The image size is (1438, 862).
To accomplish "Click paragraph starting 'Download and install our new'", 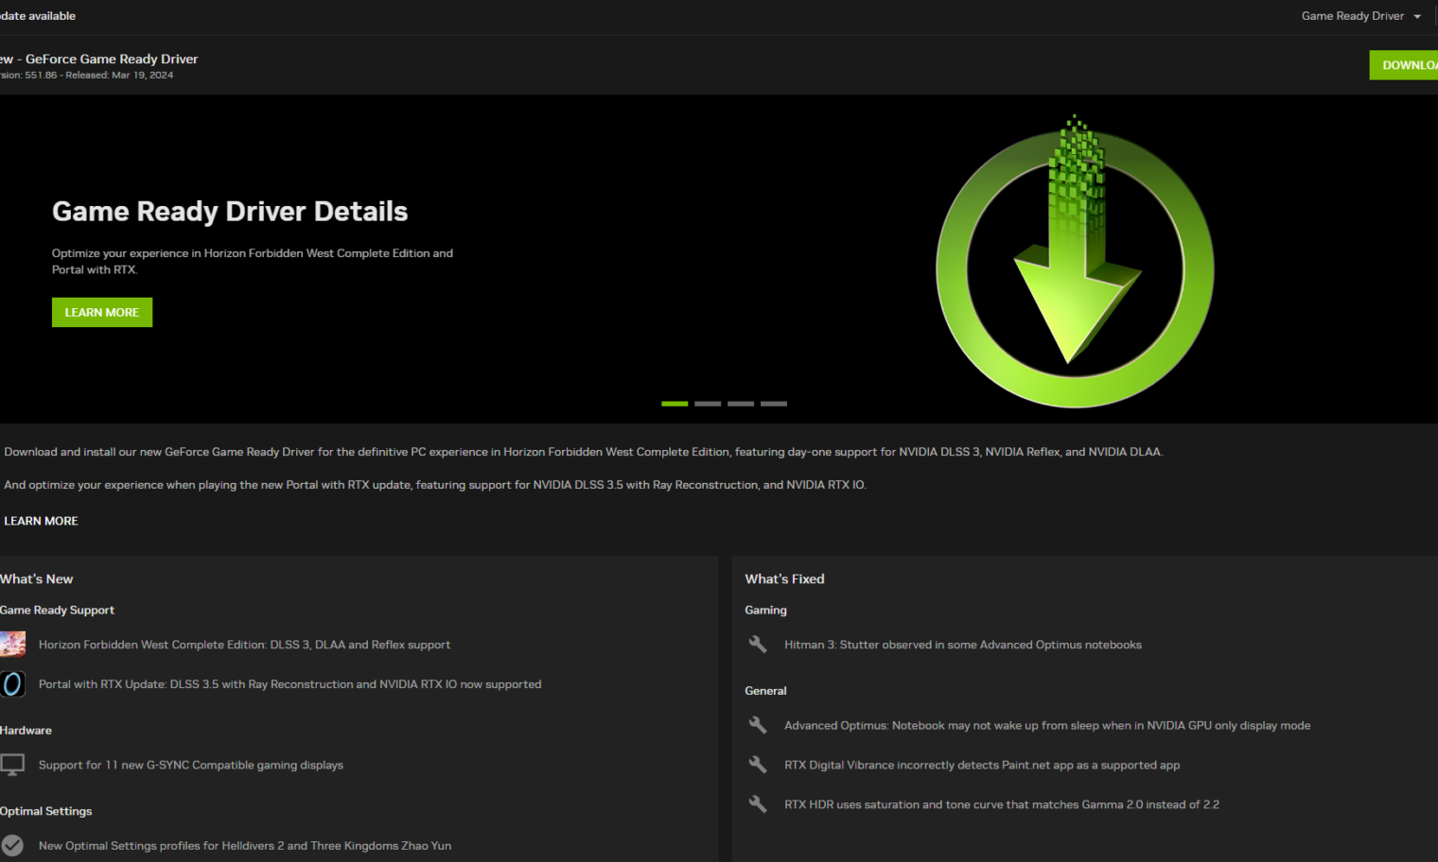I will click(x=584, y=452).
